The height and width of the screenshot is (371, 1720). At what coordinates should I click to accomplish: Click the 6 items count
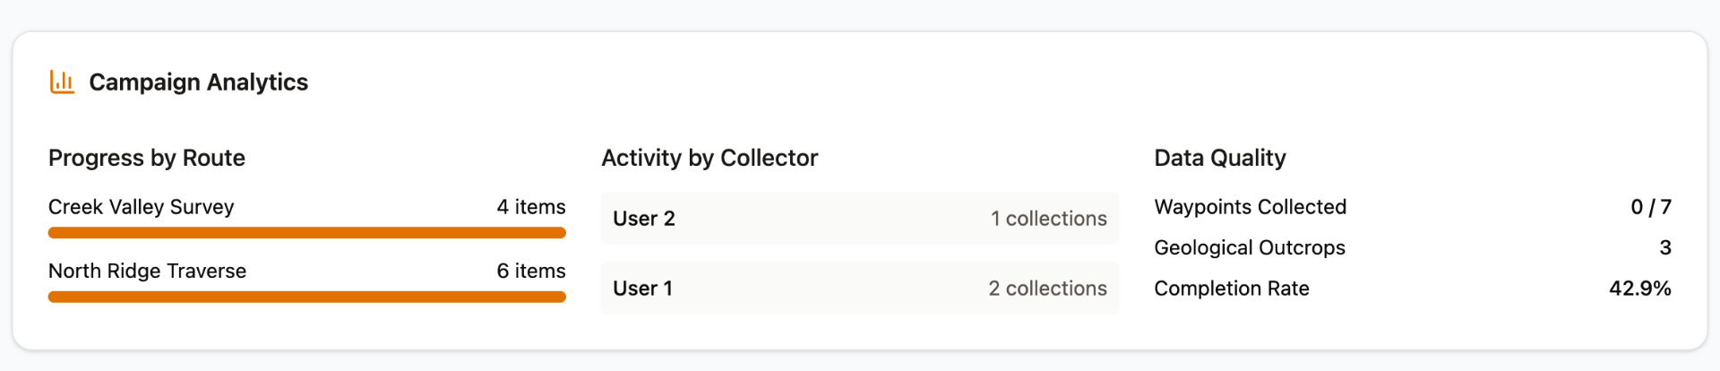click(531, 271)
